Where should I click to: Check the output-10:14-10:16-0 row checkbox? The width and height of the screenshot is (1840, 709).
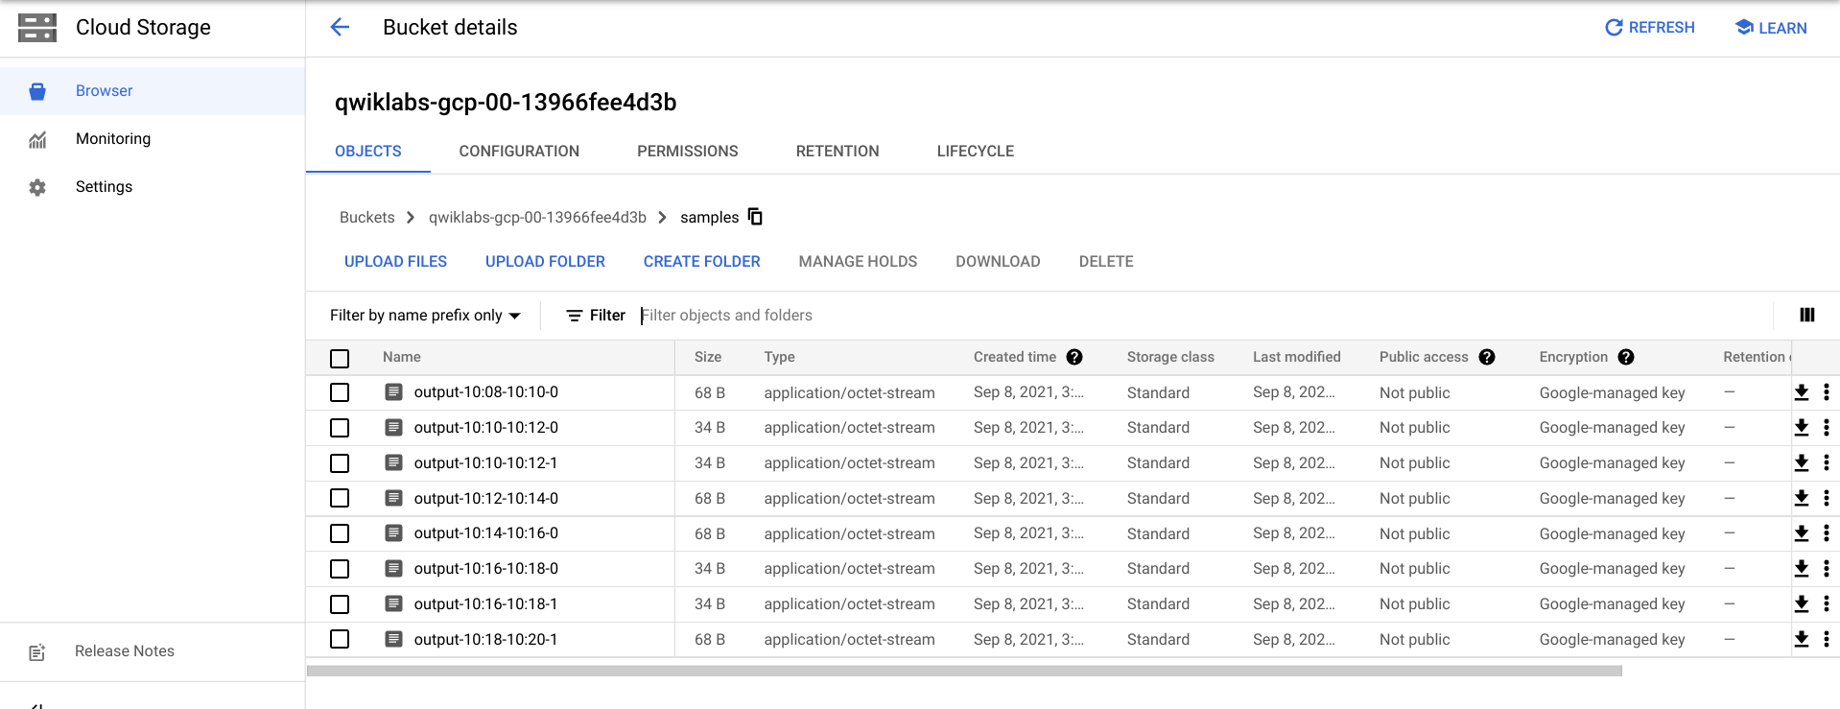(340, 533)
